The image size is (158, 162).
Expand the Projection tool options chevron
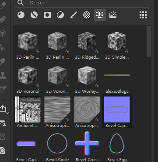coord(7,24)
